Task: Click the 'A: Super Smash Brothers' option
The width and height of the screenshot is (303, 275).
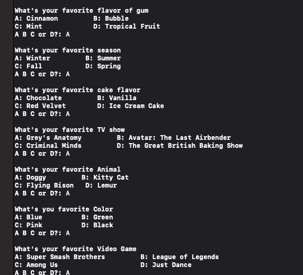Action: [60, 257]
